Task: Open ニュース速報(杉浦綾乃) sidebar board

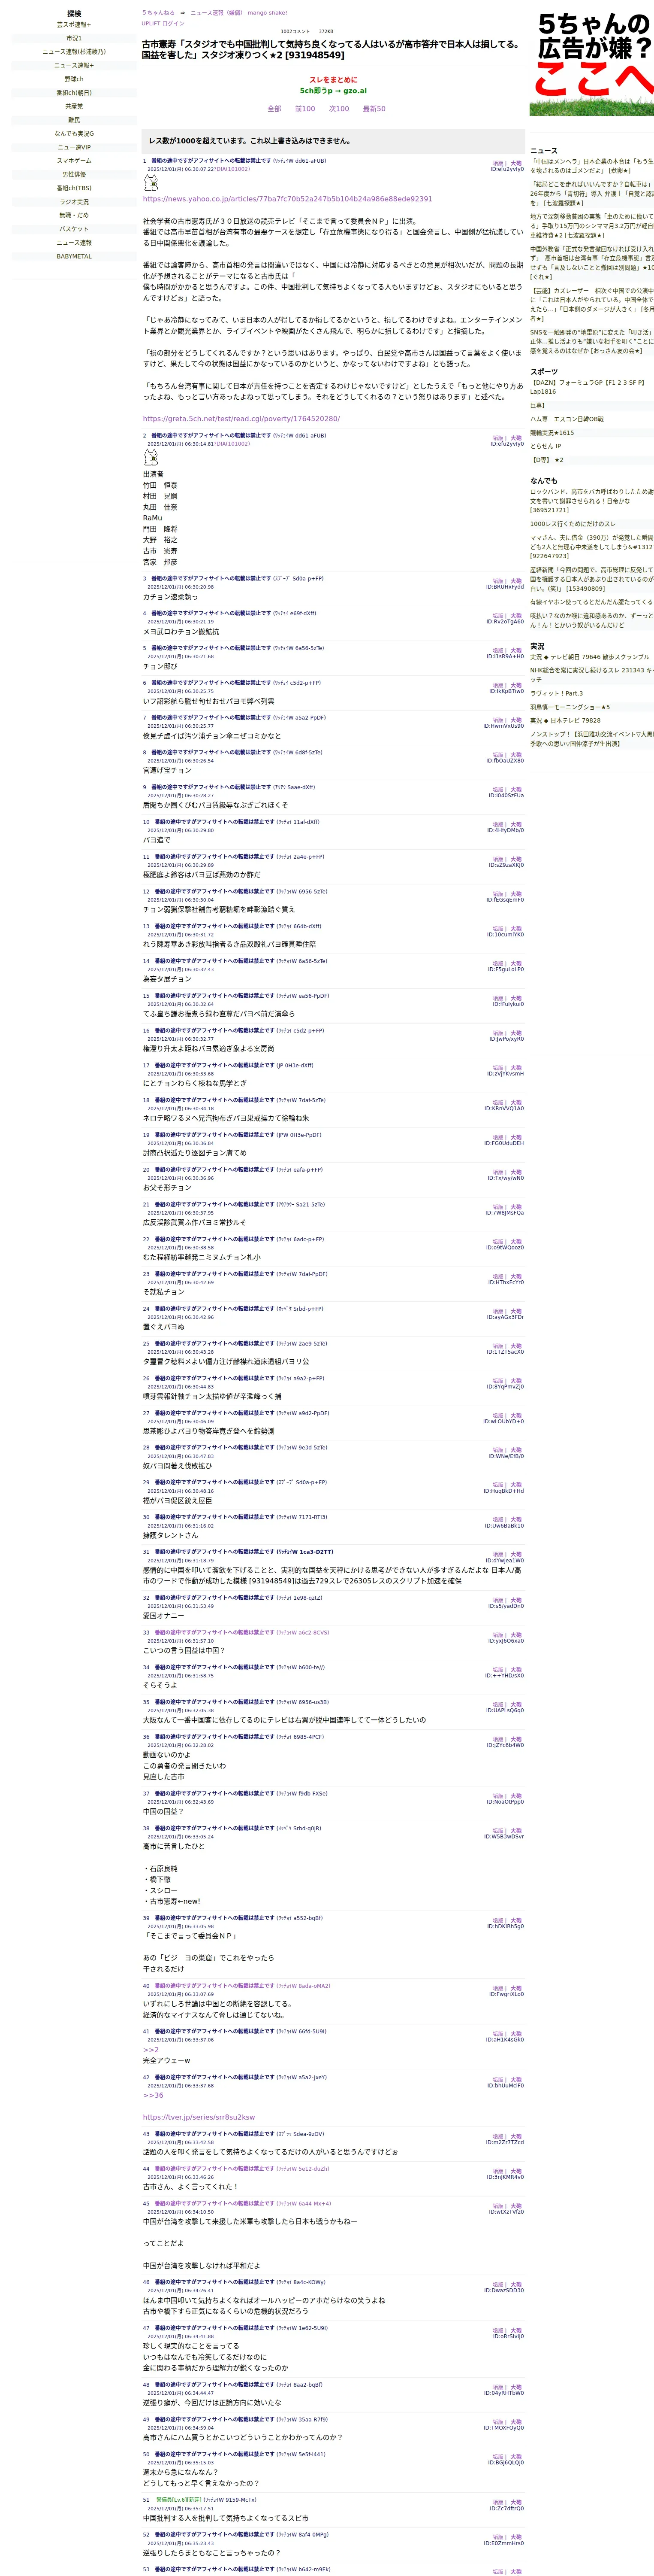Action: click(74, 52)
